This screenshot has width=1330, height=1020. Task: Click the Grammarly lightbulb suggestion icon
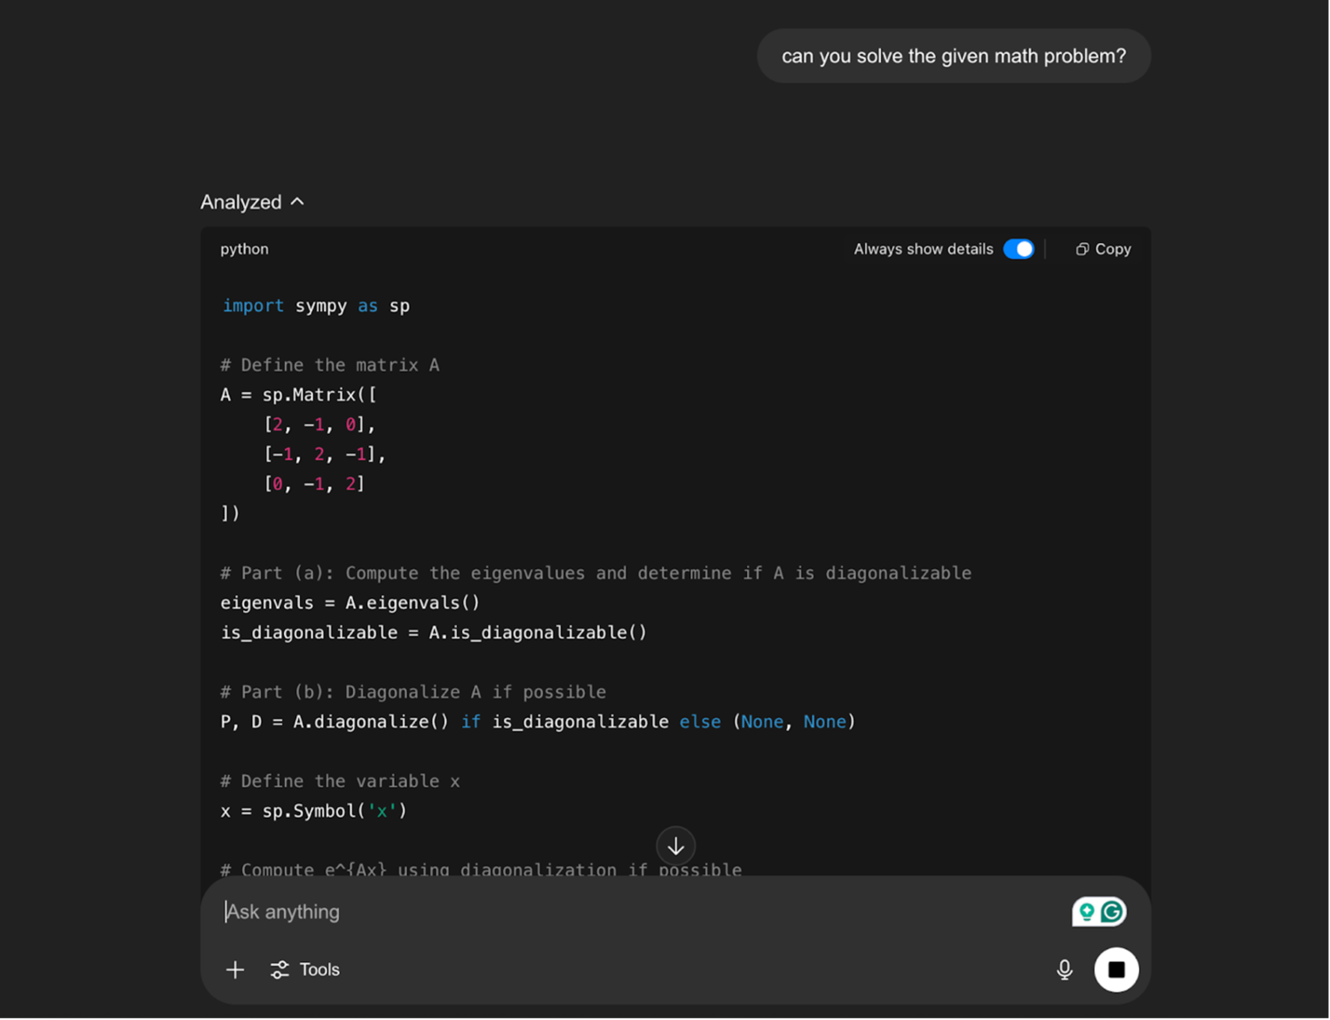point(1086,912)
